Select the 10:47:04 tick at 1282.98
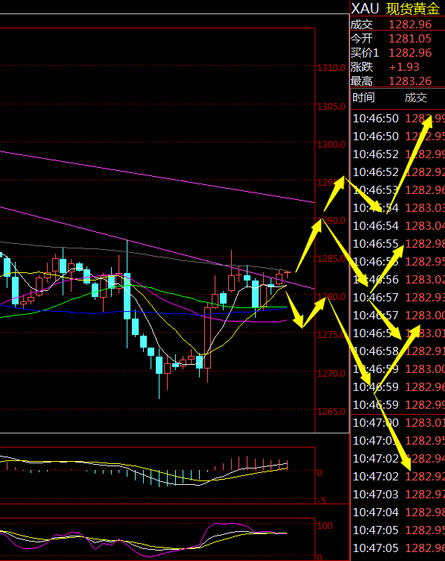 [x=398, y=512]
